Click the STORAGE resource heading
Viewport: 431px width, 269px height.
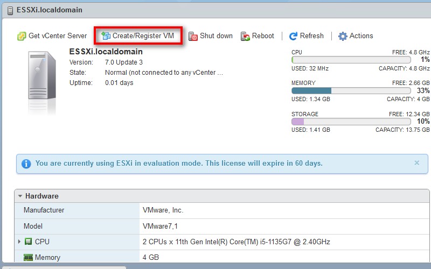click(x=305, y=114)
